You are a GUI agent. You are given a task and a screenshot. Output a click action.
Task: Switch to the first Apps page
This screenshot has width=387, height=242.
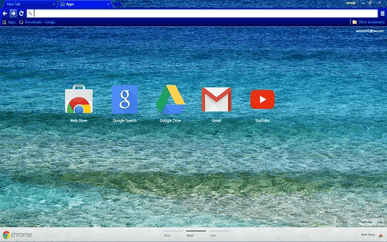(167, 234)
